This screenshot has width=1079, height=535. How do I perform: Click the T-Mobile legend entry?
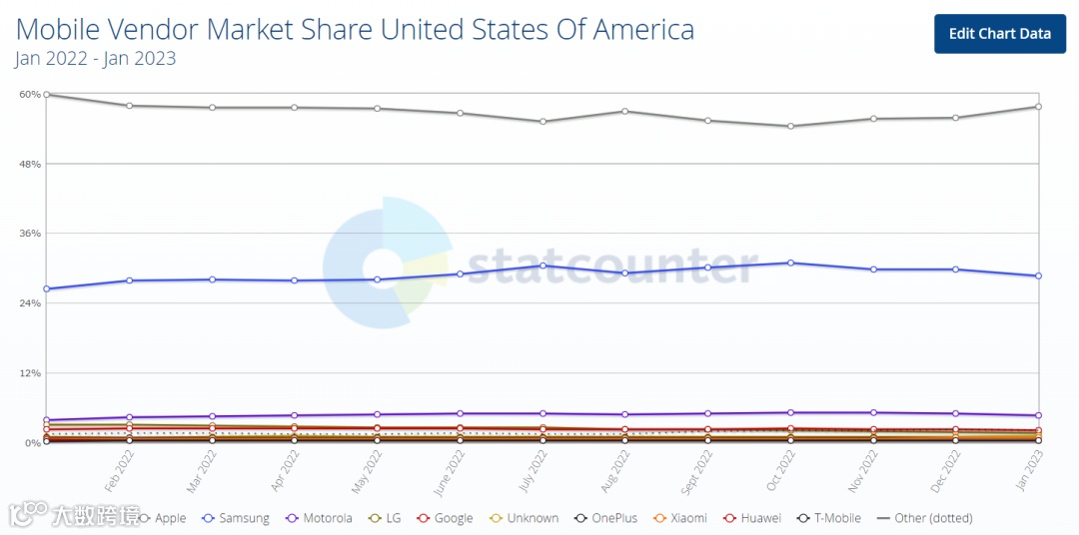[828, 518]
